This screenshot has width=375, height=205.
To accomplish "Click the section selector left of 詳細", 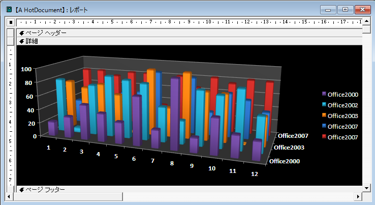I will click(10, 41).
